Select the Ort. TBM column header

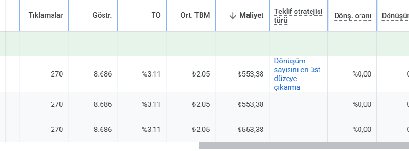click(195, 16)
